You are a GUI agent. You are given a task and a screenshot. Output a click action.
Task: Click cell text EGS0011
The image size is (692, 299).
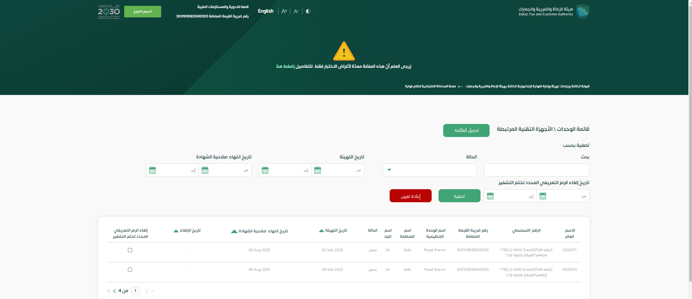[570, 250]
